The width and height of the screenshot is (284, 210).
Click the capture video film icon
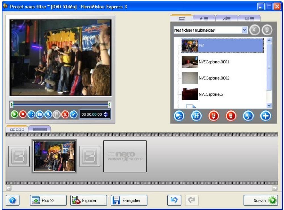(196, 116)
